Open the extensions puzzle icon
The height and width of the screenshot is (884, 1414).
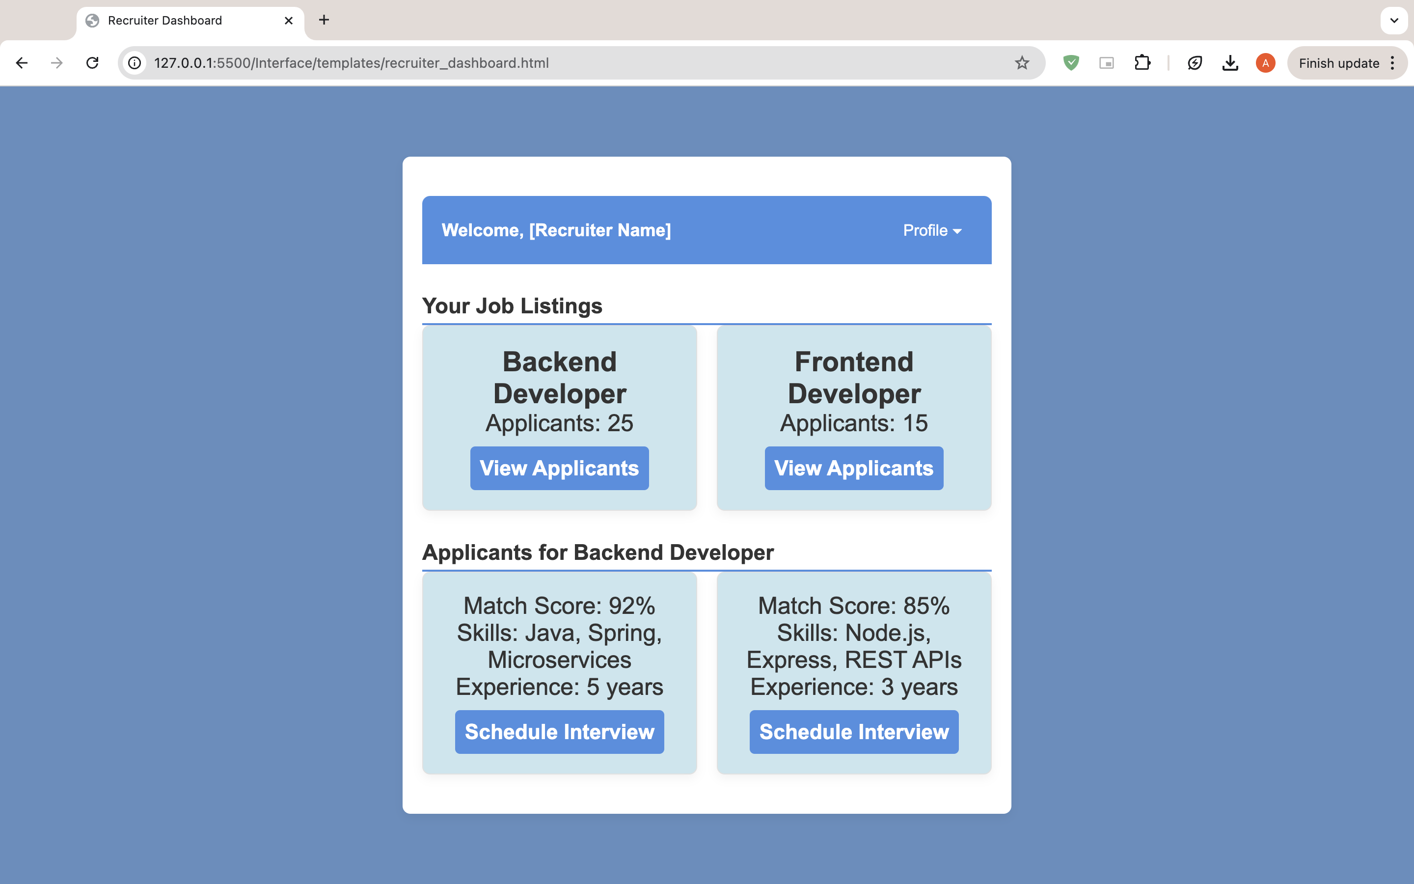[x=1142, y=62]
